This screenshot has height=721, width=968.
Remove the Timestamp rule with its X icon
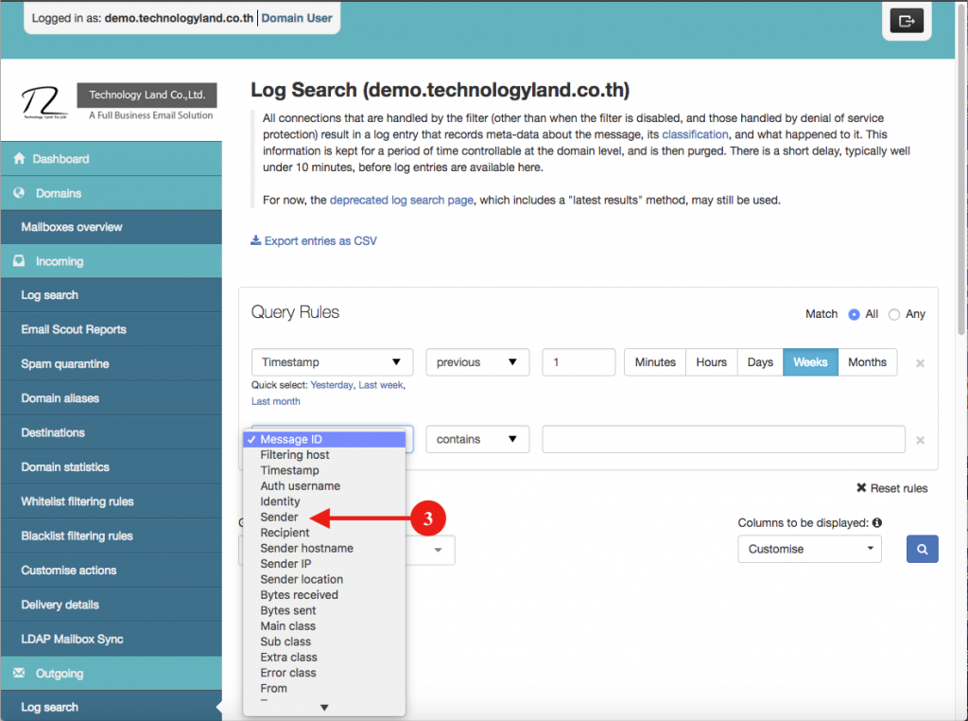coord(919,361)
